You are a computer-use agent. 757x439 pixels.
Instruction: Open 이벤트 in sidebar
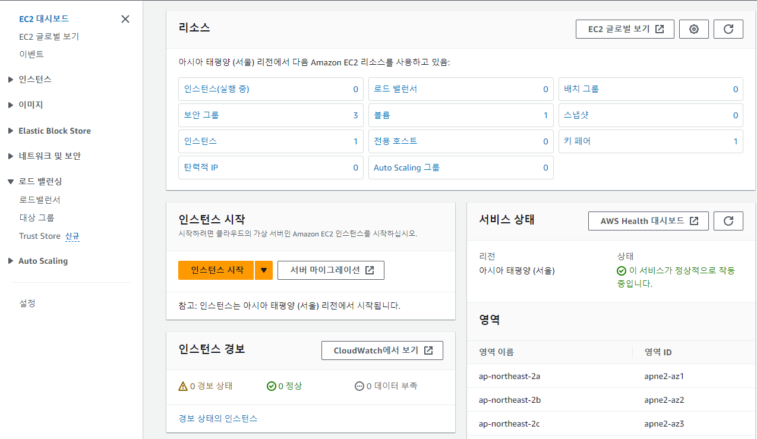[31, 54]
